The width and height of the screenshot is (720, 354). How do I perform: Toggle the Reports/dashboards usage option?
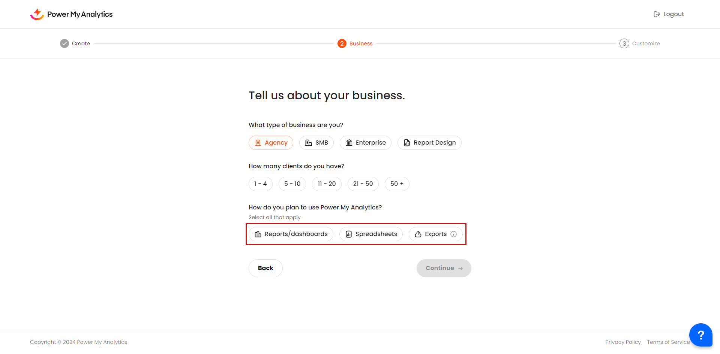291,234
